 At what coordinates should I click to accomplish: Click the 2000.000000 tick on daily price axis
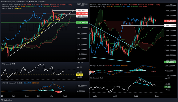pos(170,50)
